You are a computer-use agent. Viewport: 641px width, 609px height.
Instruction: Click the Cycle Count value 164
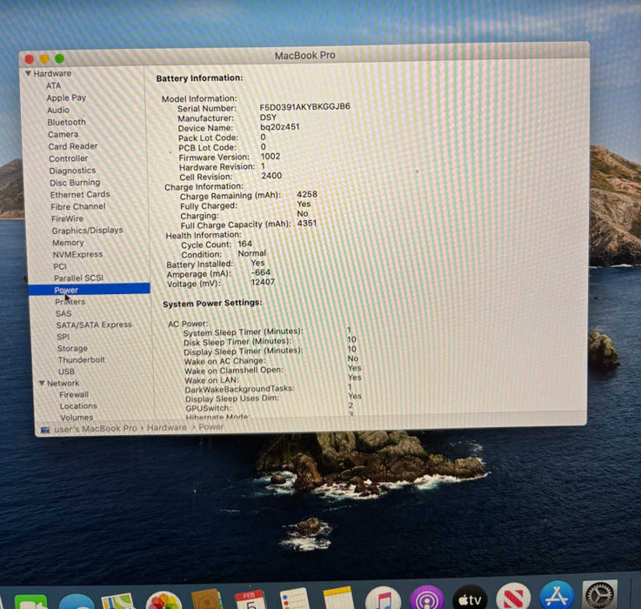[x=245, y=244]
